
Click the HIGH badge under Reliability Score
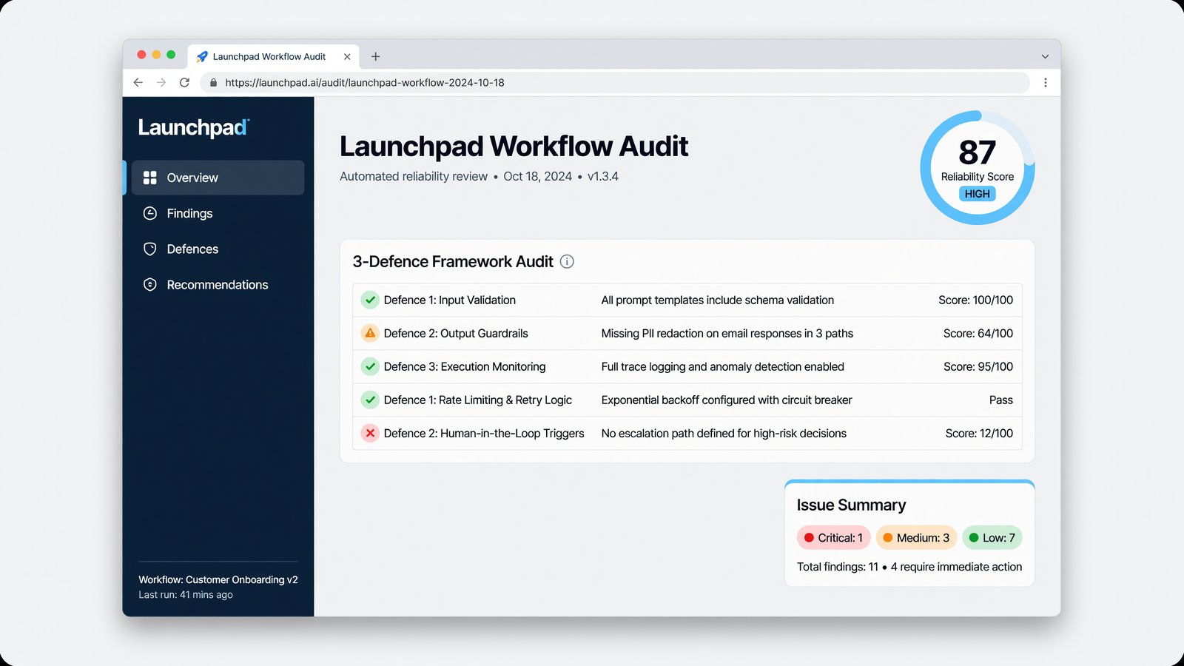[978, 194]
